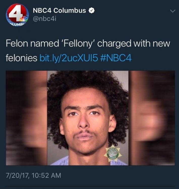The width and height of the screenshot is (179, 189).
Task: Open the bit.ly/2ucXUI5 link
Action: coord(69,58)
